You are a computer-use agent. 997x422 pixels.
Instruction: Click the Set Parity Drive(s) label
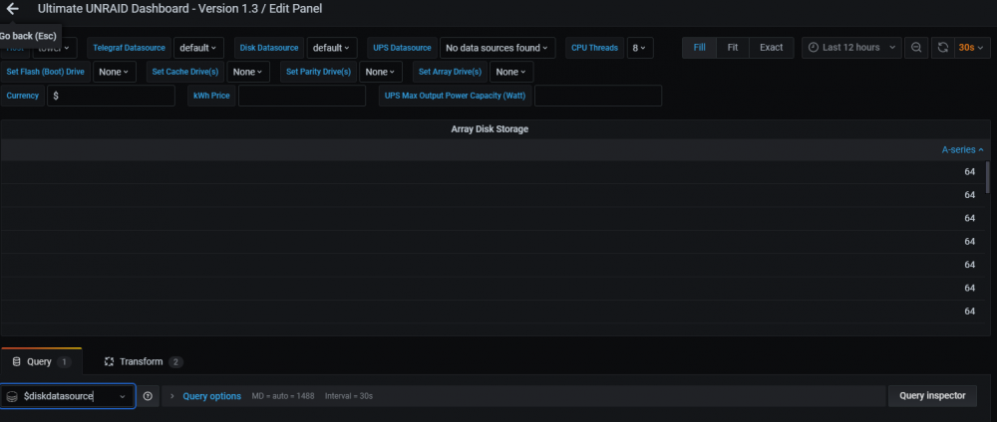pyautogui.click(x=319, y=72)
